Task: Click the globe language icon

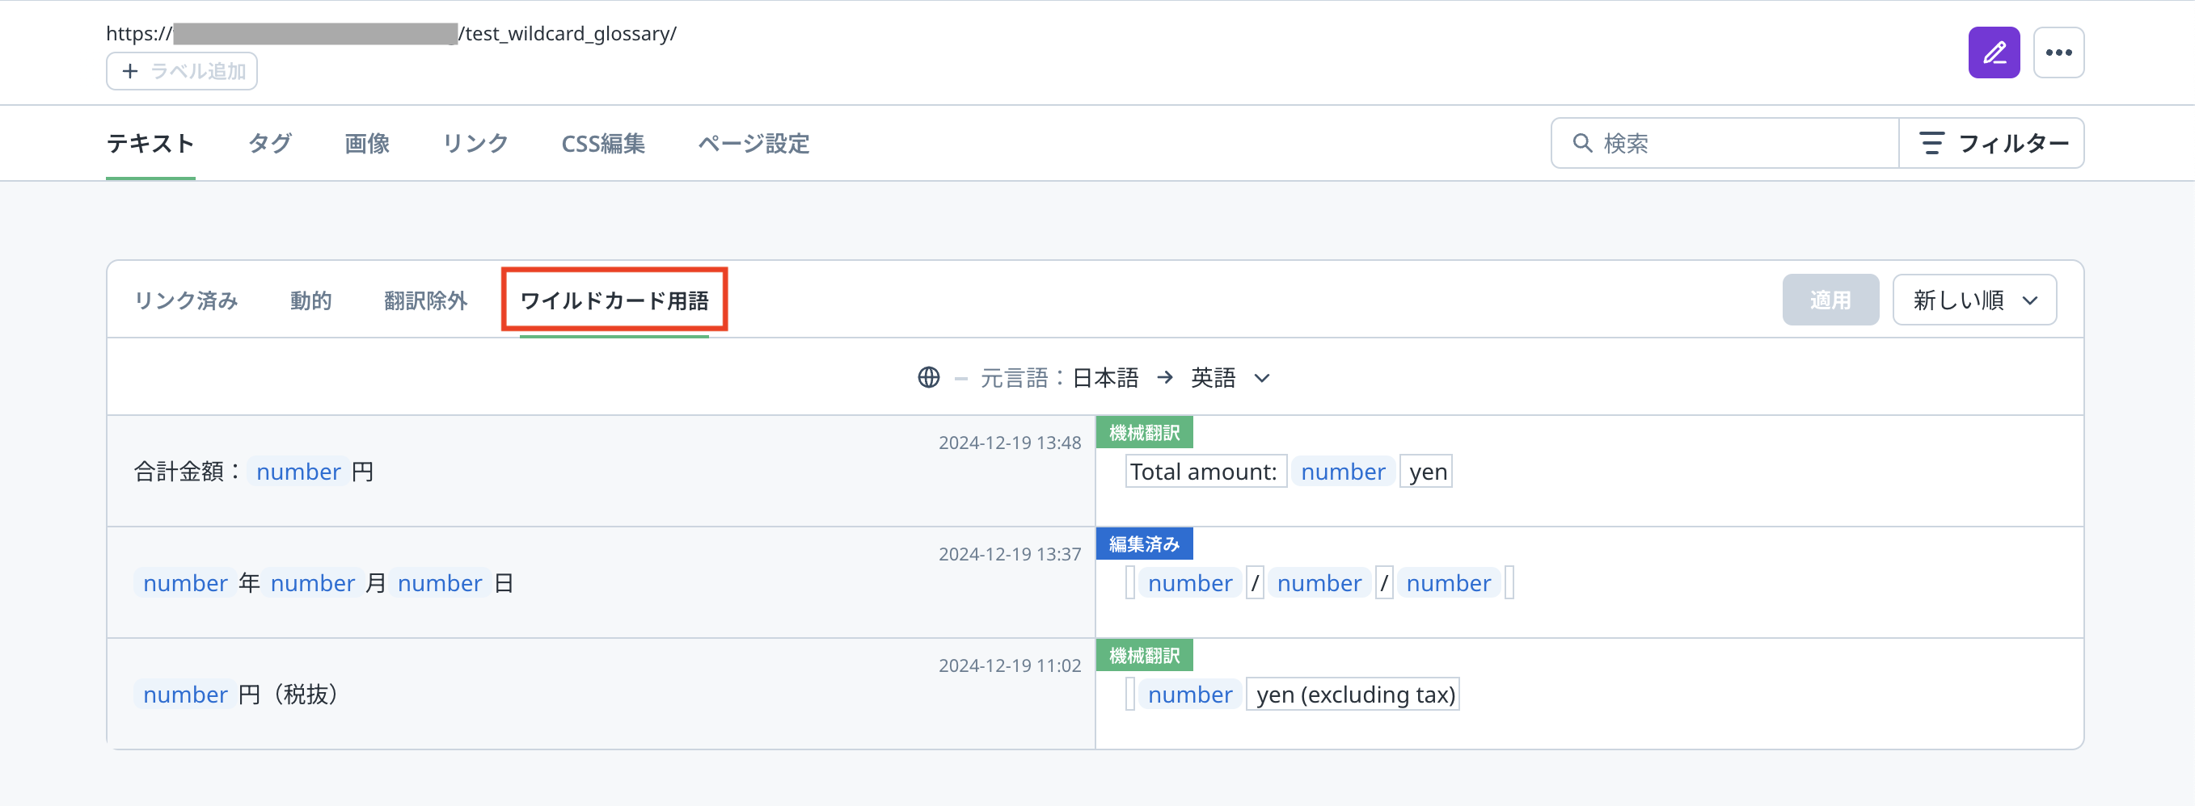Action: tap(928, 377)
